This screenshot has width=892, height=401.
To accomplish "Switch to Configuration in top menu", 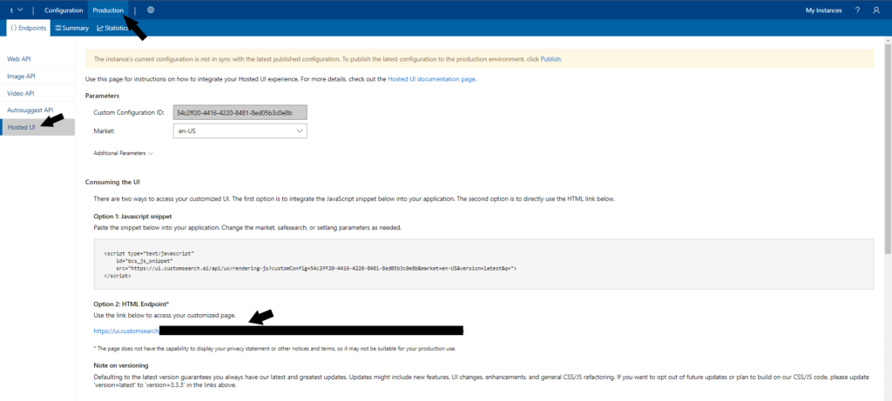I will (64, 10).
